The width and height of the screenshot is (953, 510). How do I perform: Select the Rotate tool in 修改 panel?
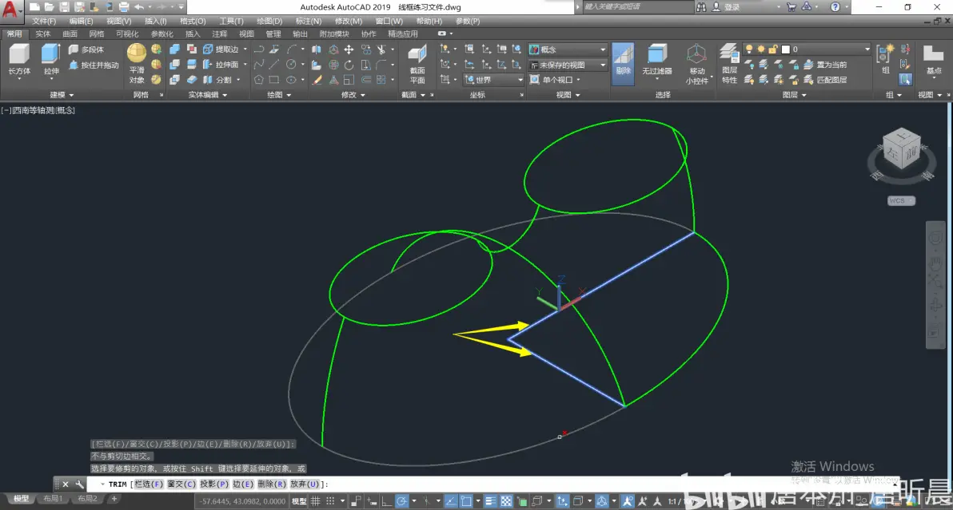349,65
